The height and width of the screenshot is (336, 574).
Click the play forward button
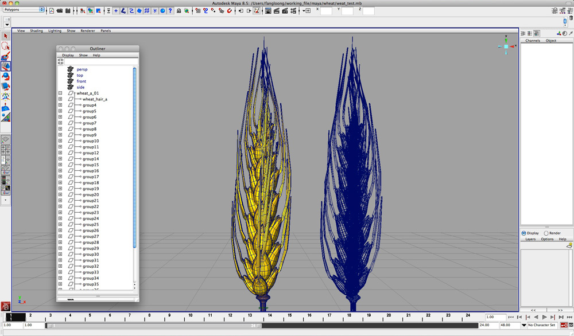click(x=544, y=317)
